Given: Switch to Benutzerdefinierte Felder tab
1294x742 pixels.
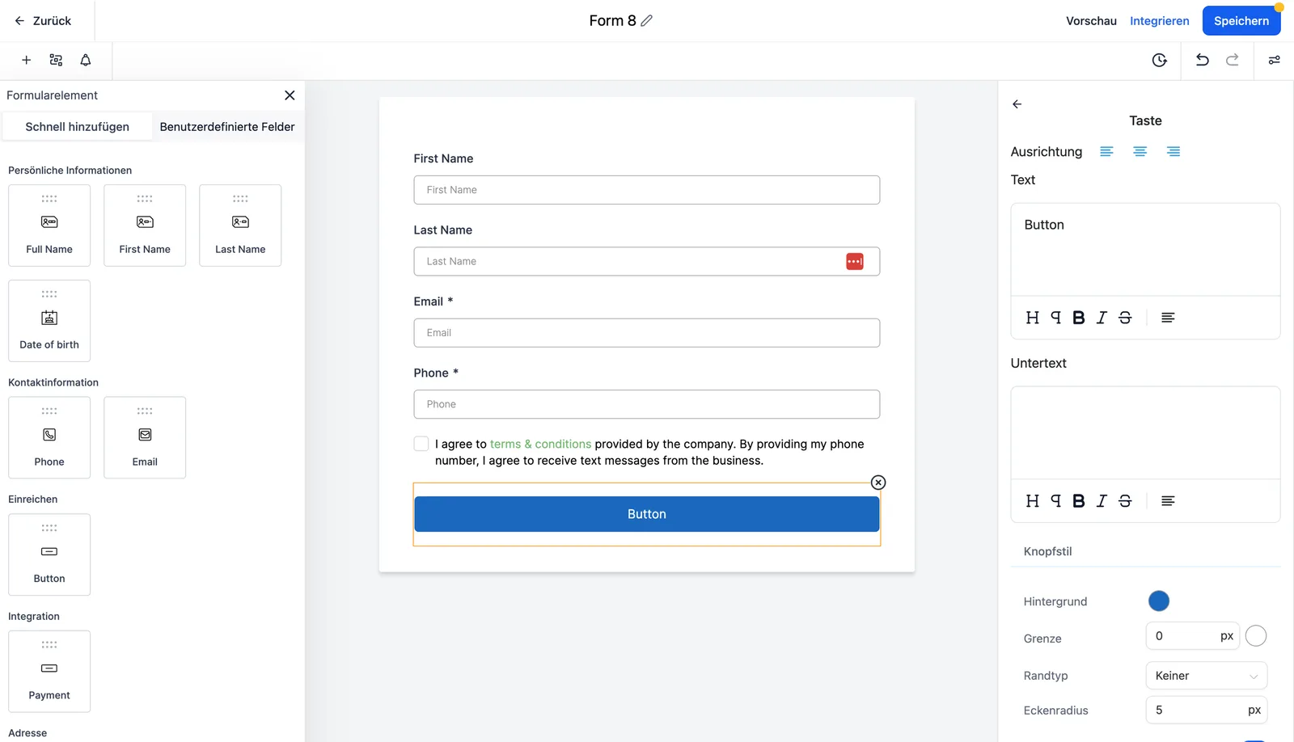Looking at the screenshot, I should click(x=227, y=127).
